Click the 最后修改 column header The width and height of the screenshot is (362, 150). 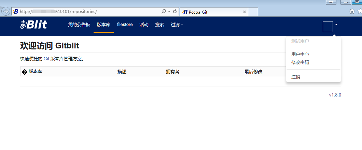tap(253, 72)
